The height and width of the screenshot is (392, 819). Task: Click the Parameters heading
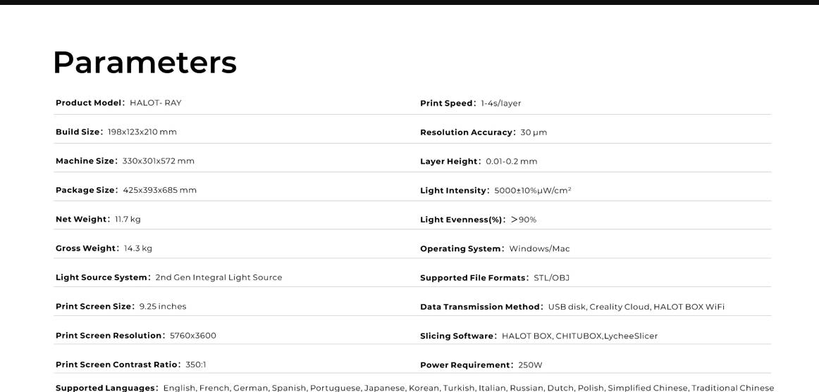(144, 63)
